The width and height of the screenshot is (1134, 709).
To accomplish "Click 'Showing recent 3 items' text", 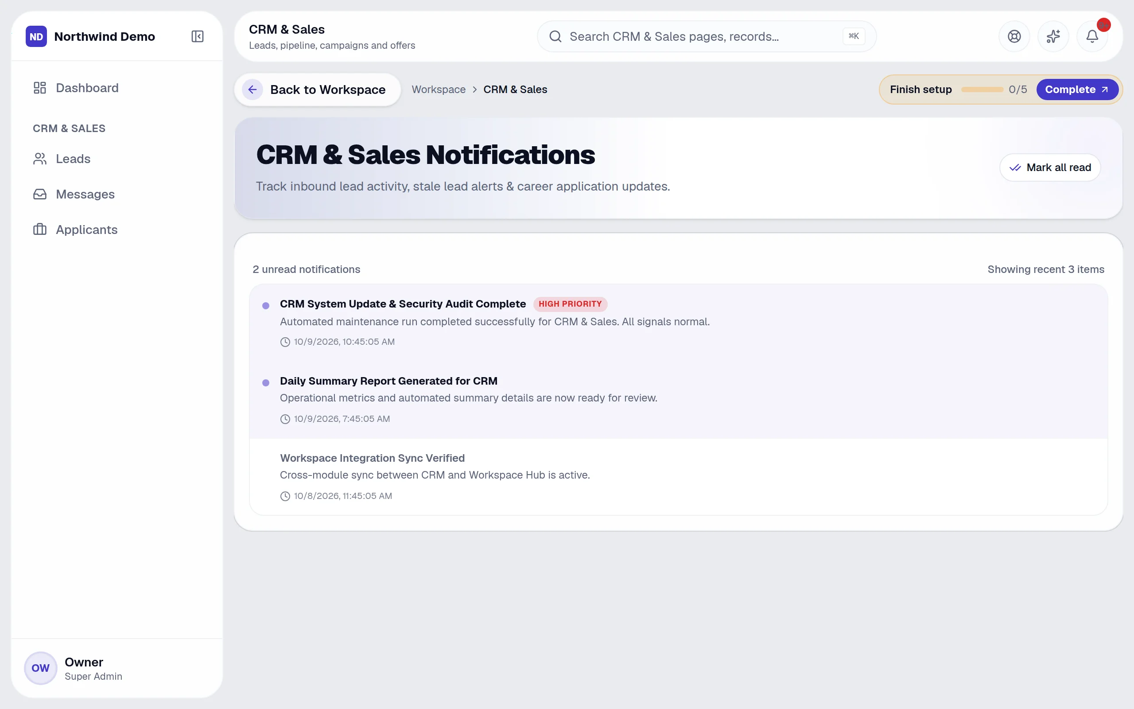I will (x=1045, y=269).
